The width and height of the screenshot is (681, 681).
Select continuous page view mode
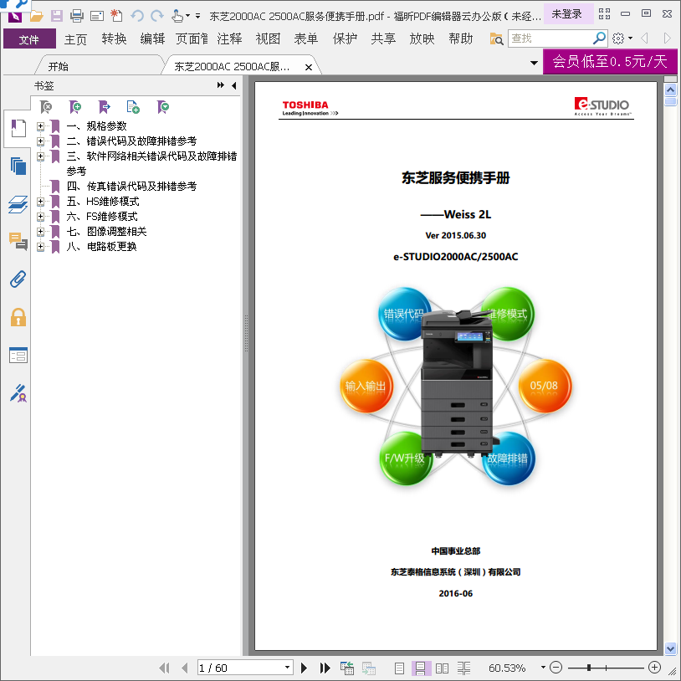(420, 668)
